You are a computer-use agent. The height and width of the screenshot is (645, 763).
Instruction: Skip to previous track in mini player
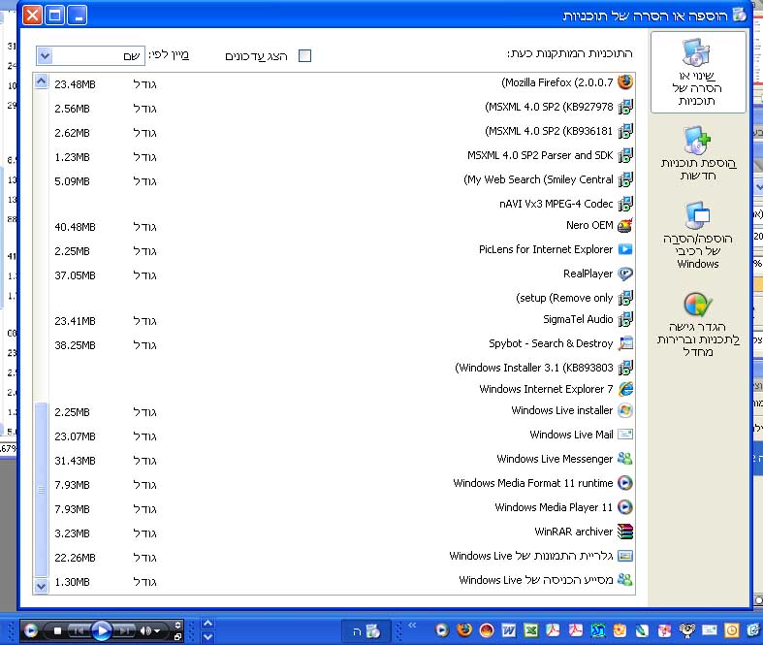coord(79,631)
